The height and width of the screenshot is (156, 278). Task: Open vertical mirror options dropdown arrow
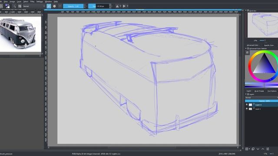click(127, 6)
